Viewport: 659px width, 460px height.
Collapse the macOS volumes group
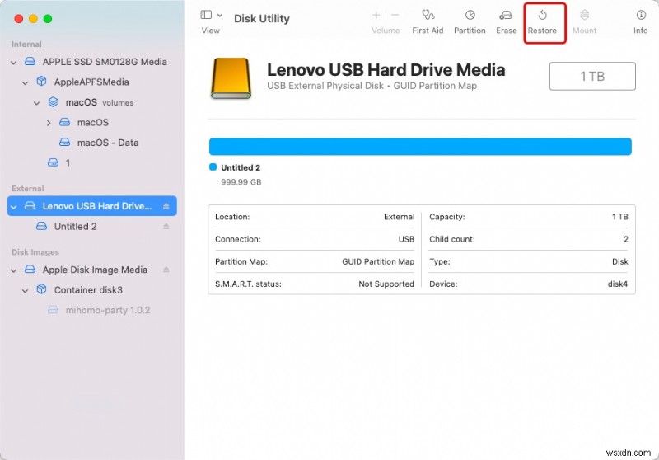[36, 103]
